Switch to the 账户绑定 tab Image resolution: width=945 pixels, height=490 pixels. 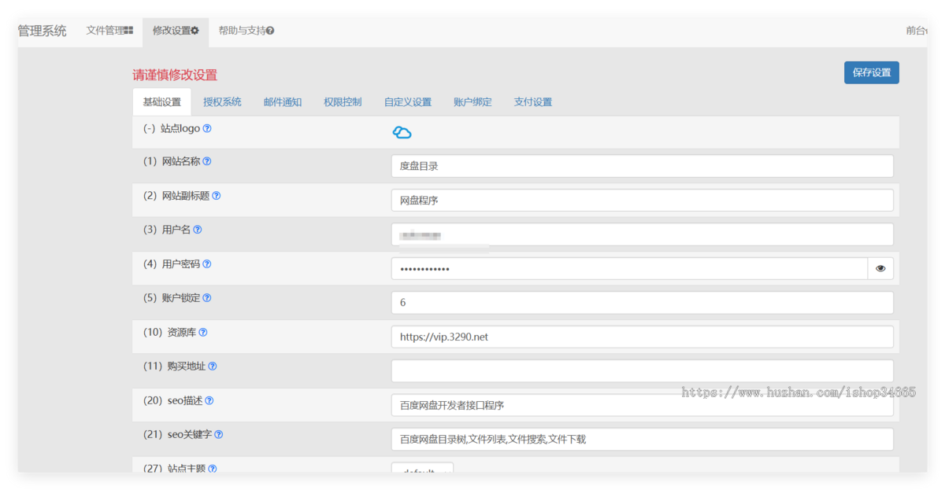(472, 102)
